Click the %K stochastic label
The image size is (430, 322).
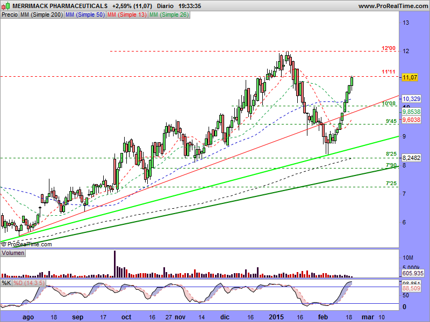click(x=6, y=283)
